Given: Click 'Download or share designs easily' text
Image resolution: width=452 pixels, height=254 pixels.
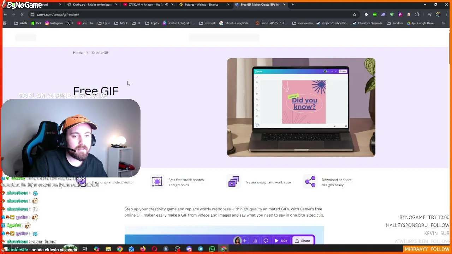Looking at the screenshot, I should (x=337, y=182).
